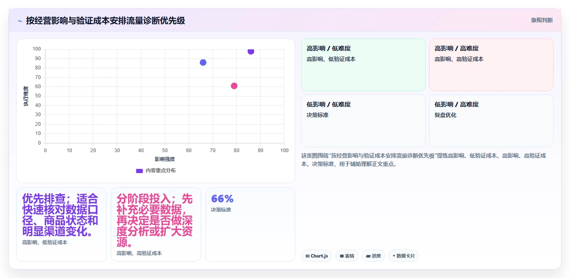
Task: Click the 高影响、高验证成本 caption under pink text
Action: (139, 253)
